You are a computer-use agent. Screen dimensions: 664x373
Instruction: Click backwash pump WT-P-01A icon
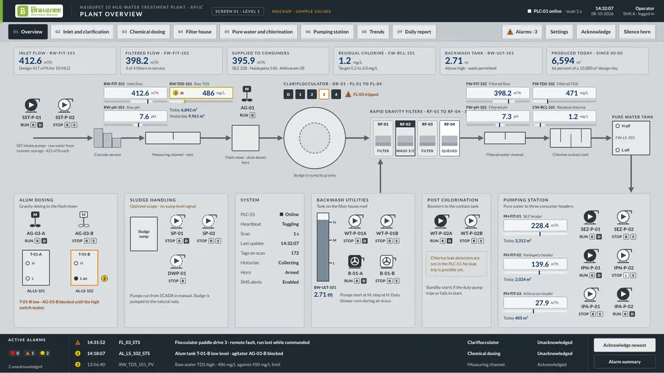click(356, 221)
